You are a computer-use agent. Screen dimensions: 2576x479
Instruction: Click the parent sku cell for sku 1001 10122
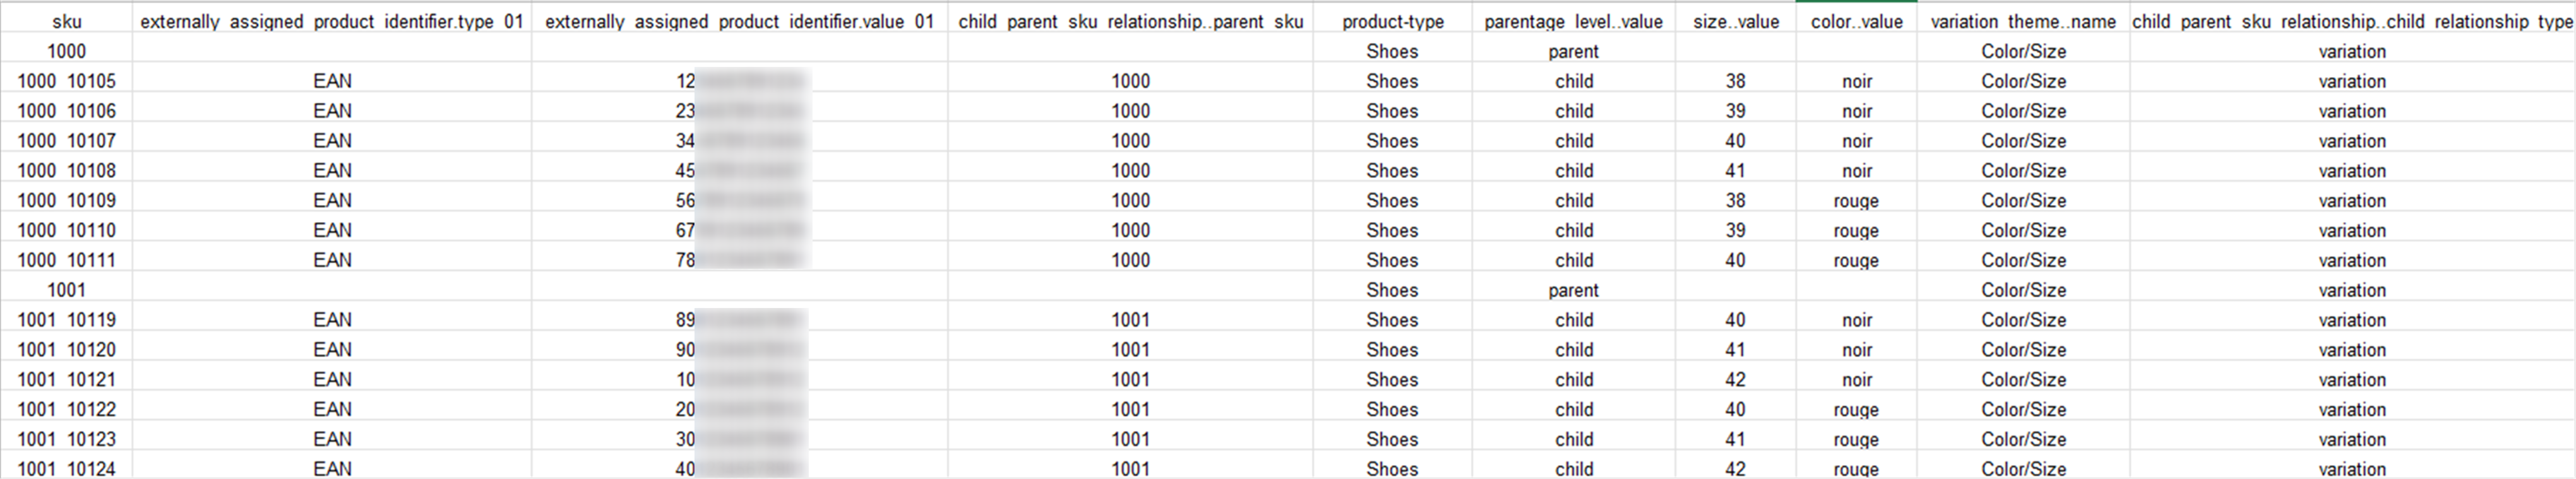point(1130,410)
